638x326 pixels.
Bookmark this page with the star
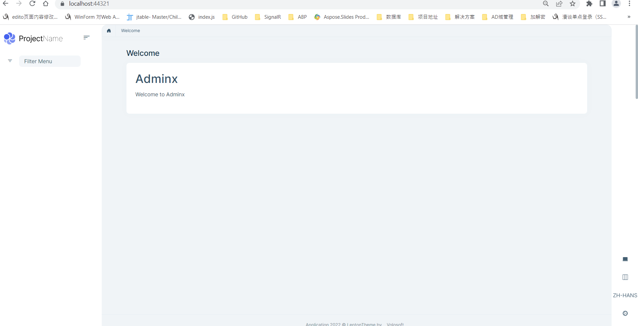(x=573, y=4)
